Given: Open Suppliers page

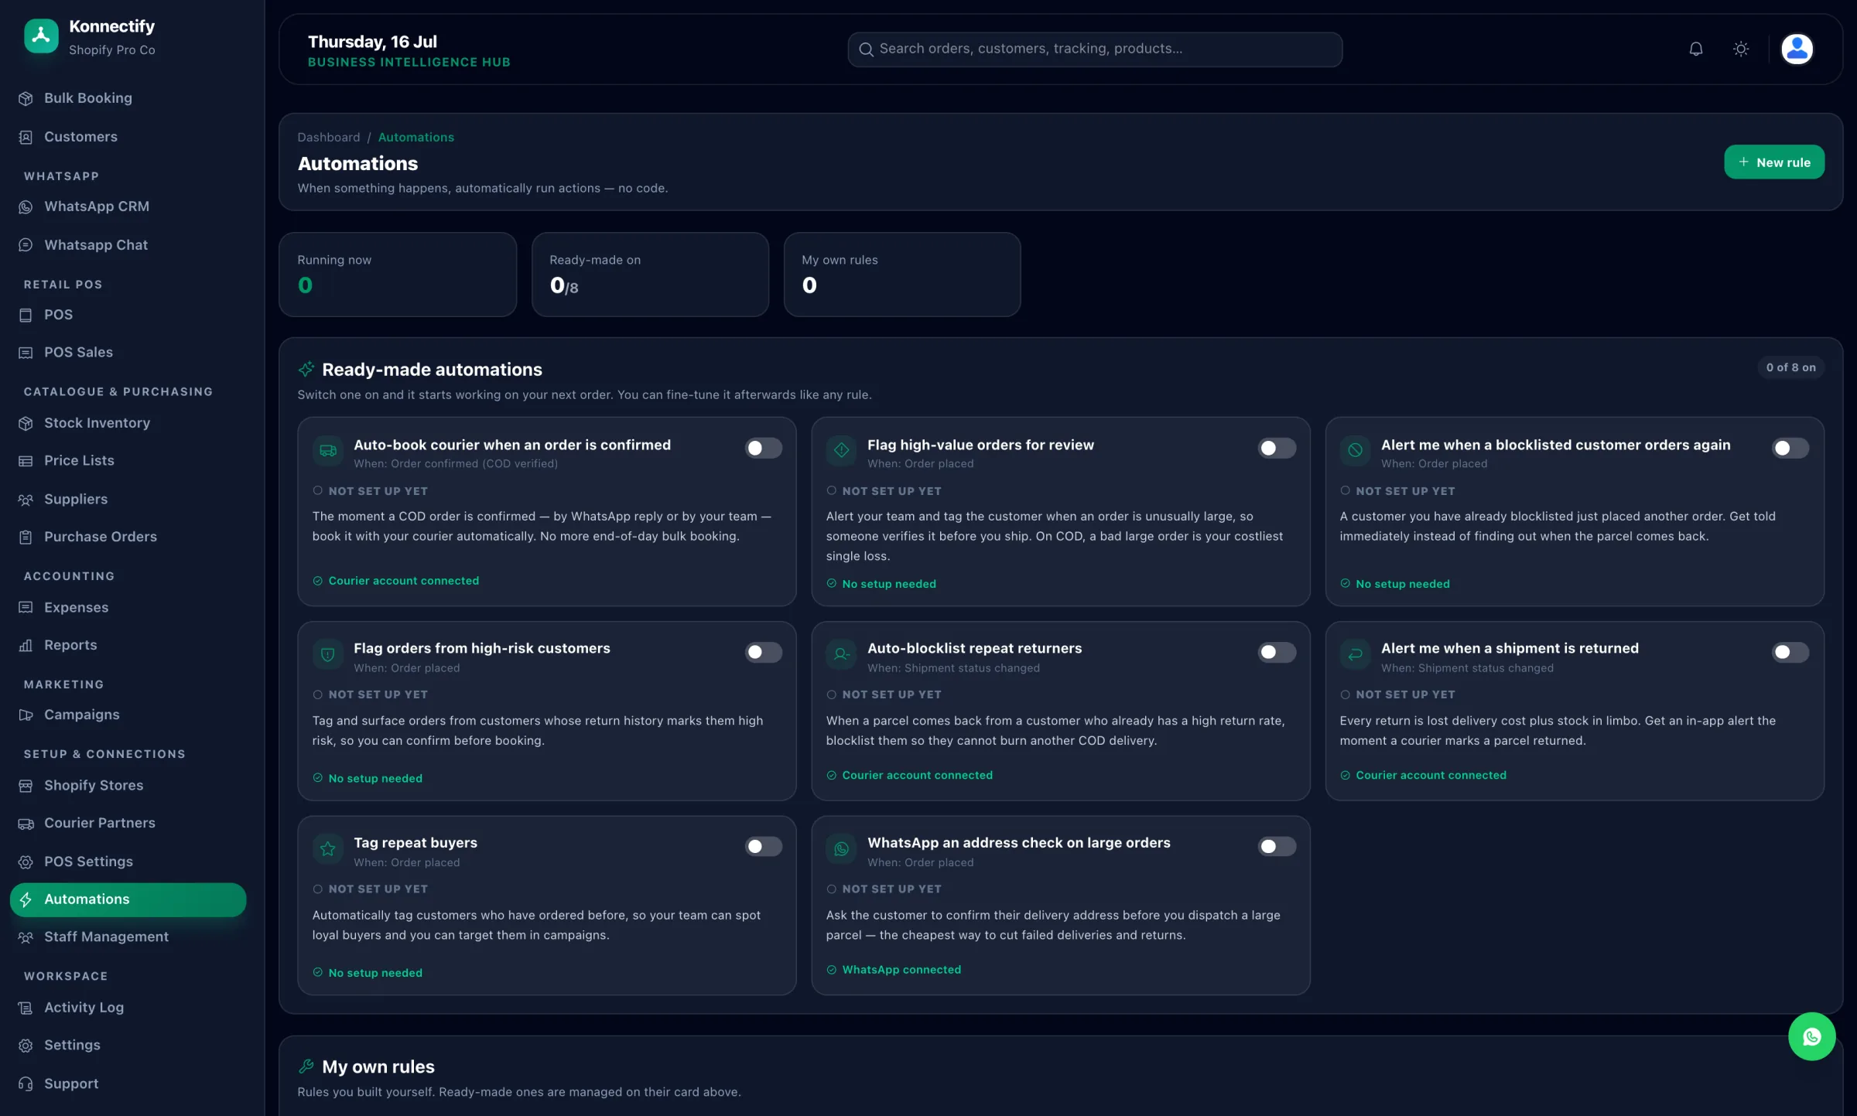Looking at the screenshot, I should (128, 500).
